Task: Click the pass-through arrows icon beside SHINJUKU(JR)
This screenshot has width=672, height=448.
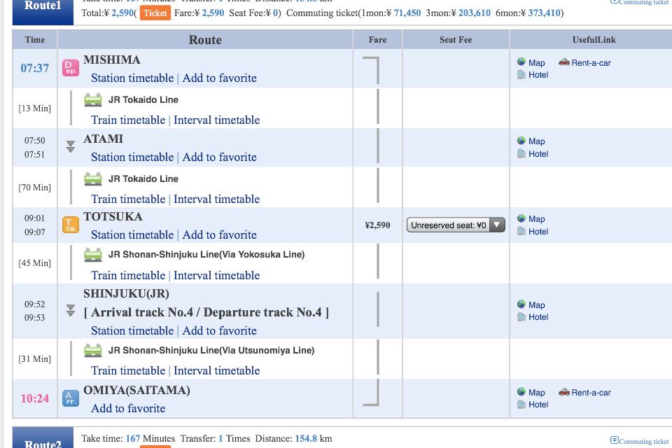Action: (71, 310)
